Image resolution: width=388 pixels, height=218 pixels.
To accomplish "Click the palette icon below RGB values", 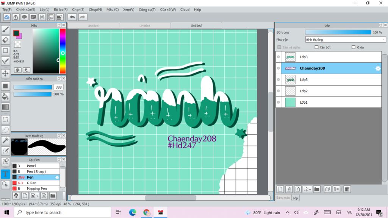I will (17, 70).
